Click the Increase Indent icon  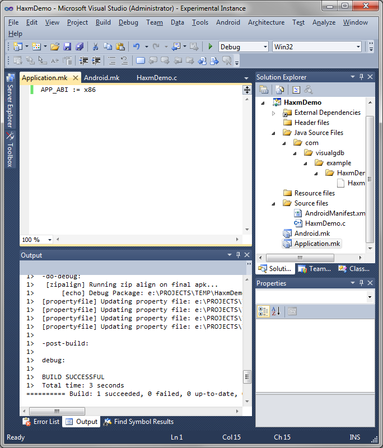tap(96, 60)
